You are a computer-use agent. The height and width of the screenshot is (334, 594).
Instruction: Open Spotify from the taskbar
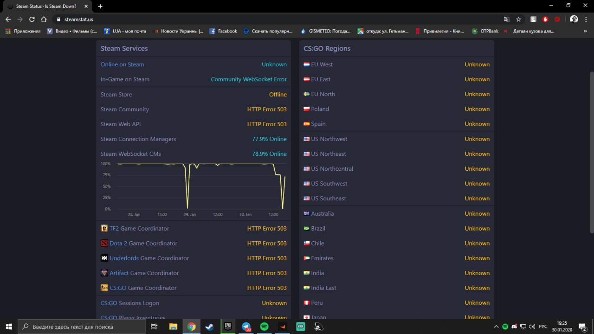point(264,327)
